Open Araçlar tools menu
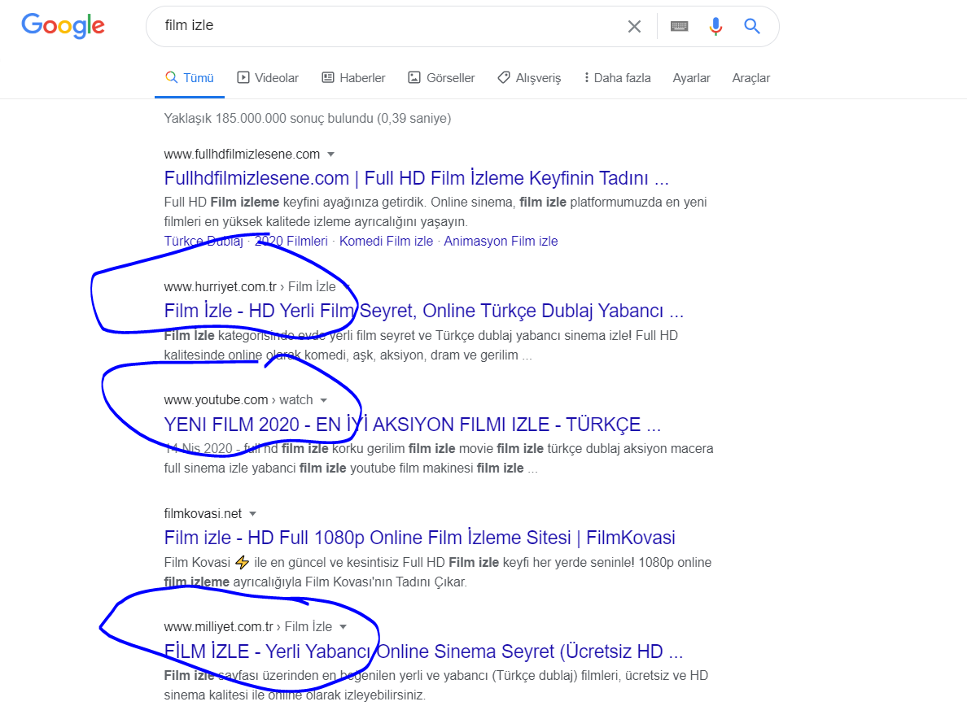The image size is (967, 719). (750, 77)
